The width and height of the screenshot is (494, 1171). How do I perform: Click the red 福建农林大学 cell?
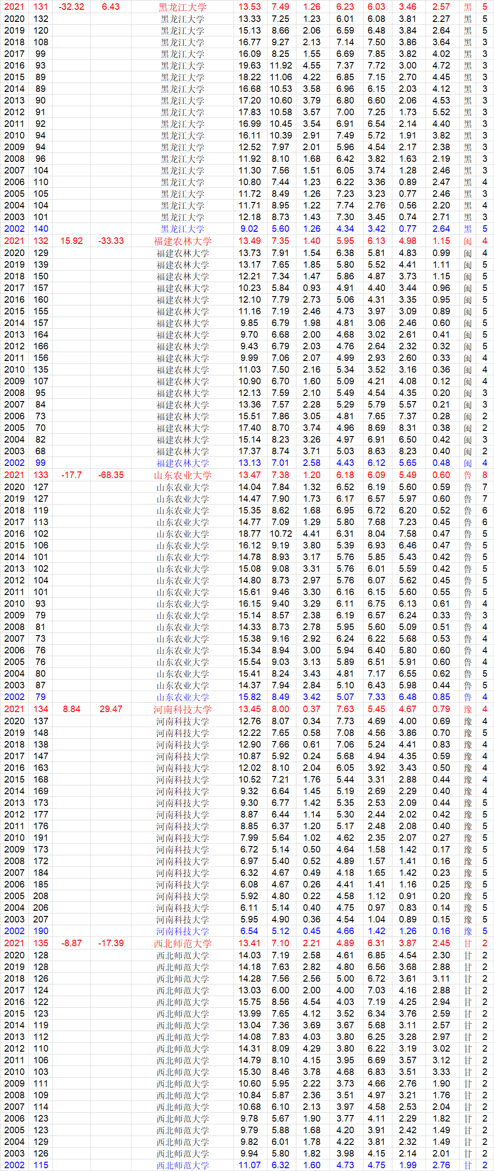(182, 241)
